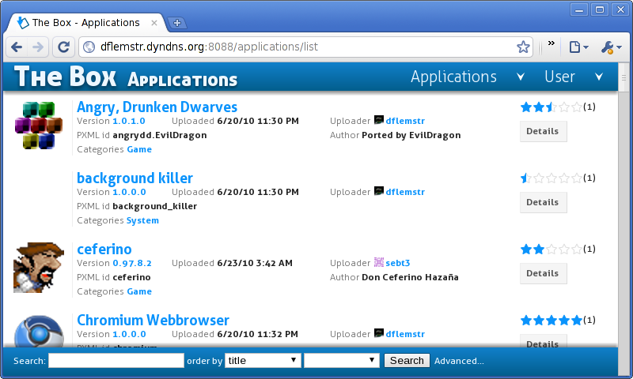Open the wrench settings menu icon

[611, 47]
